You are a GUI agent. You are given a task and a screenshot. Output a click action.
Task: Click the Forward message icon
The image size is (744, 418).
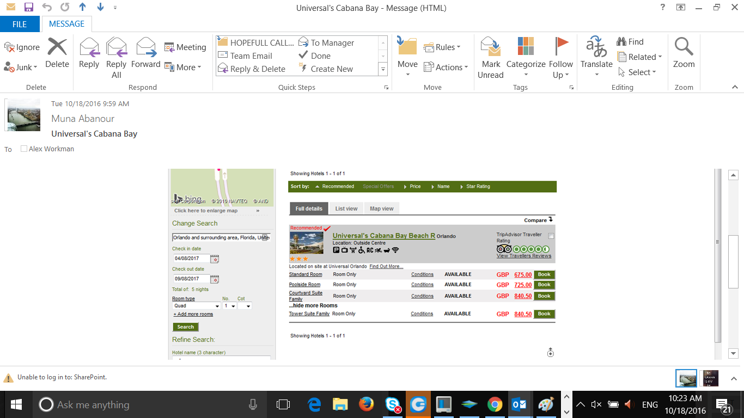pyautogui.click(x=146, y=47)
